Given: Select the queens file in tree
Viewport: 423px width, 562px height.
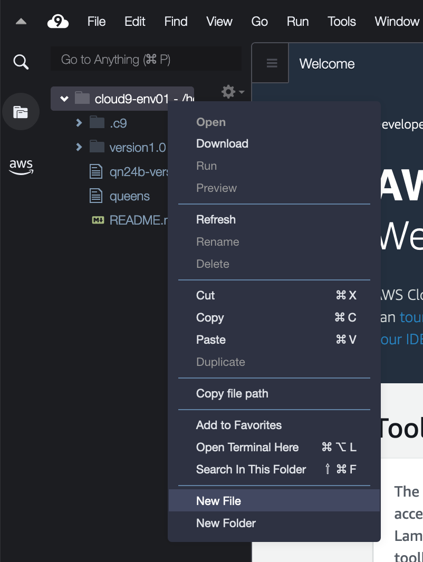Looking at the screenshot, I should point(129,197).
